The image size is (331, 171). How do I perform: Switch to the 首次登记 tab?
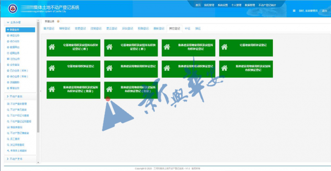click(49, 28)
